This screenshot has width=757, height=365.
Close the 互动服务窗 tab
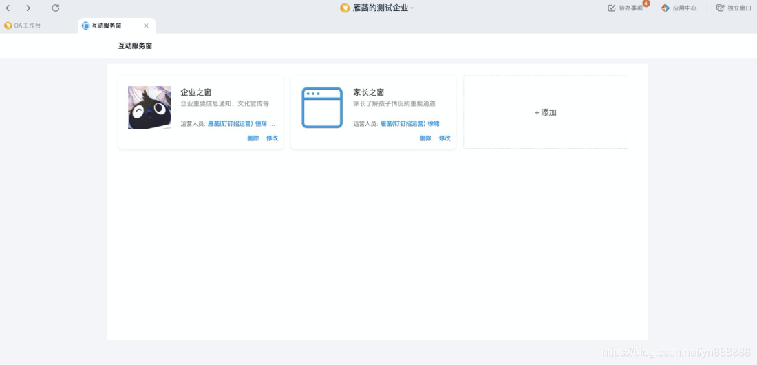tap(147, 25)
